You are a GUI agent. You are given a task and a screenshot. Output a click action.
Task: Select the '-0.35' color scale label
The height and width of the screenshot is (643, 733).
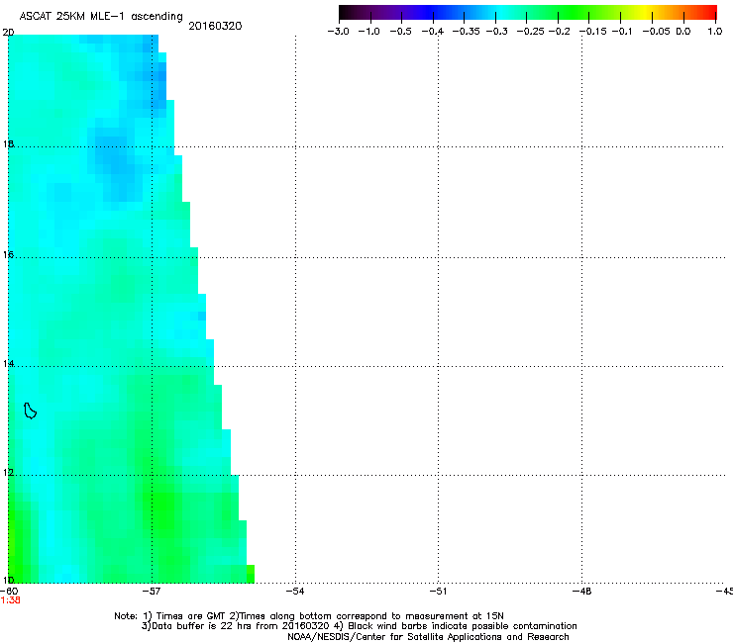pyautogui.click(x=467, y=32)
